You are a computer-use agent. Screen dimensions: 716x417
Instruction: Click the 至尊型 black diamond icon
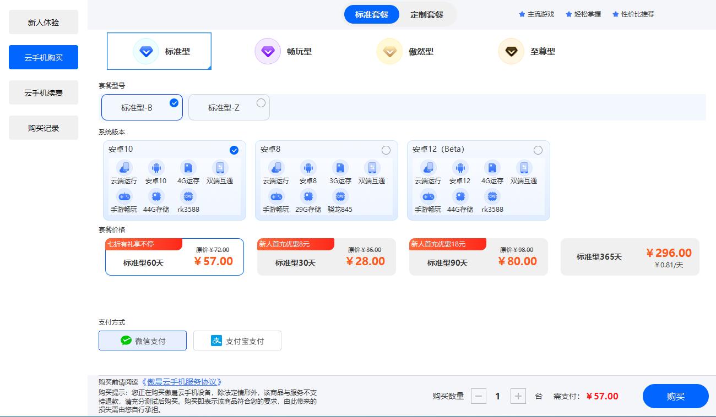pyautogui.click(x=511, y=51)
